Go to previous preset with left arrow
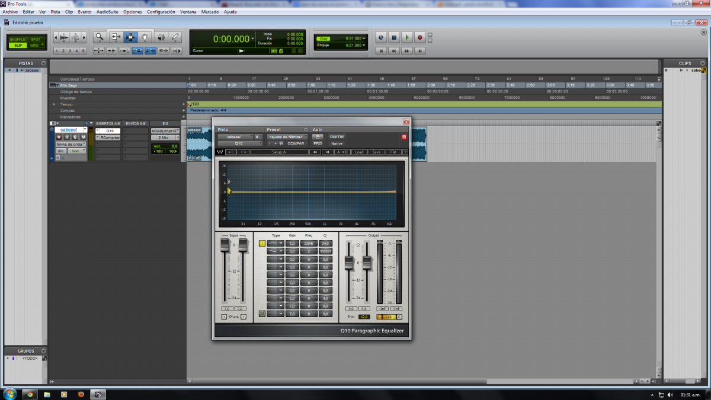711x400 pixels. click(315, 152)
